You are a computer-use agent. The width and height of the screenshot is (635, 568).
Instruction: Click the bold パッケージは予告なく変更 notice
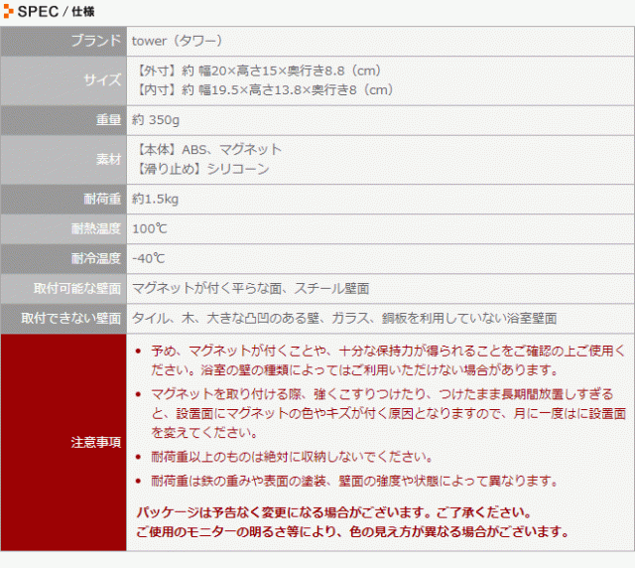tap(332, 513)
